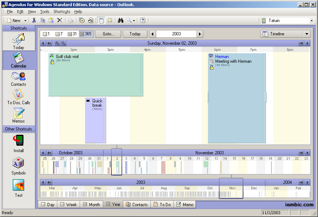Click the question mark Help icon
Image resolution: width=318 pixels, height=217 pixels.
click(142, 20)
